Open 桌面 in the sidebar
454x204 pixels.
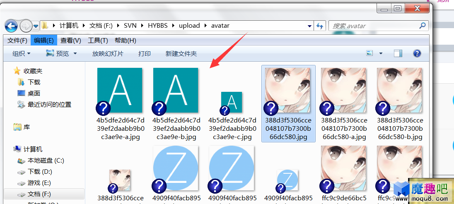click(x=34, y=94)
